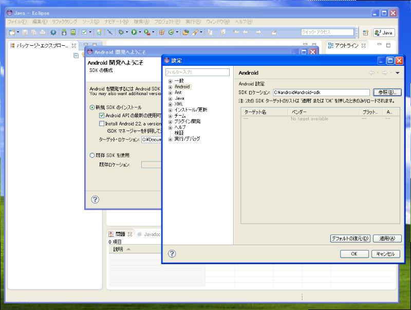Viewport: 411px width, 310px height.
Task: Click the help icon in Android welcome dialog
Action: 95,199
